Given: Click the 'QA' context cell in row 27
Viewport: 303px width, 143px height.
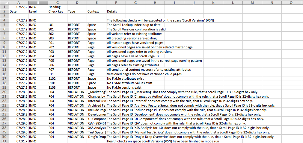Looking at the screenshot, I should pos(96,123).
